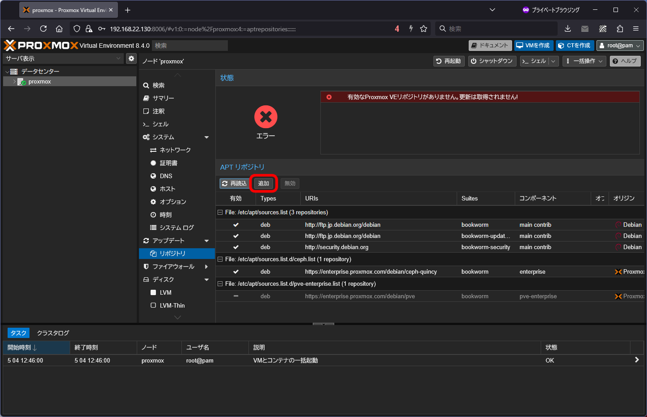Open the browser home page icon
This screenshot has height=417, width=647.
pyautogui.click(x=59, y=29)
